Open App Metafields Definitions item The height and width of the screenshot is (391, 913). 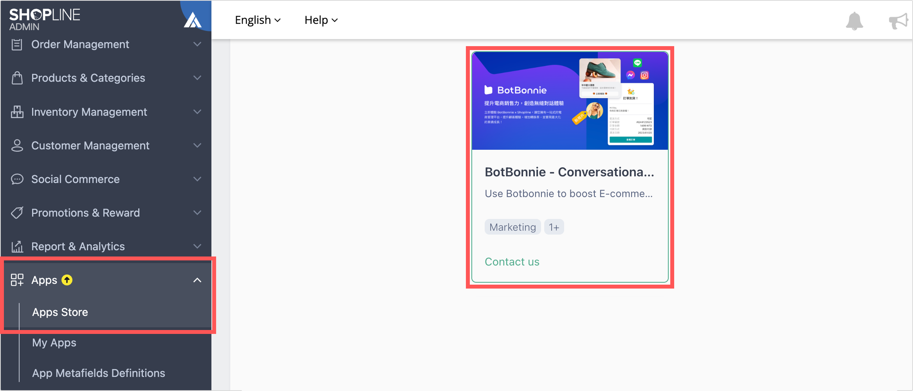click(99, 373)
